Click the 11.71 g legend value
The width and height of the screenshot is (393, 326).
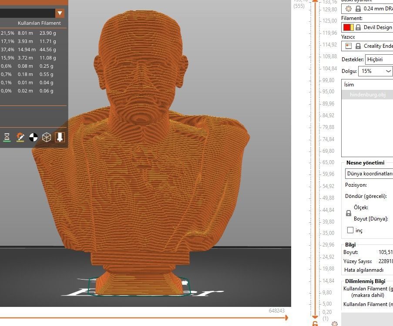[47, 41]
